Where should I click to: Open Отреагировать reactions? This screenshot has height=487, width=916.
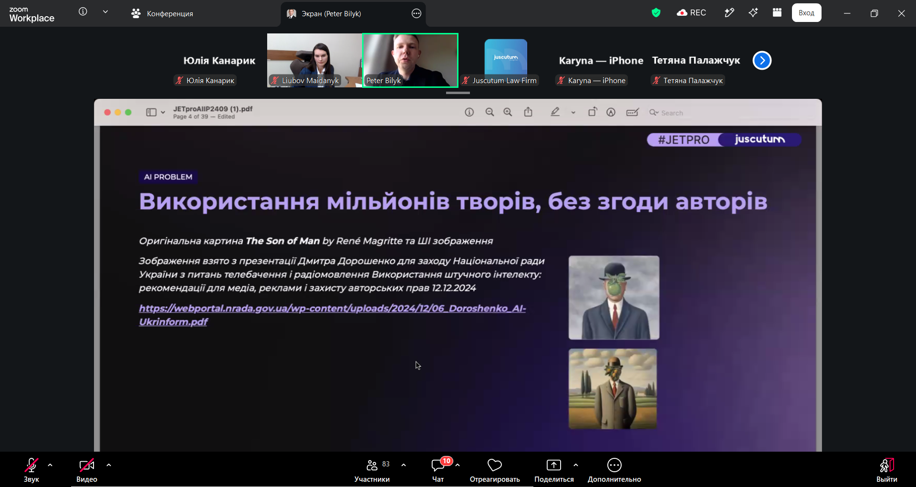pyautogui.click(x=495, y=470)
